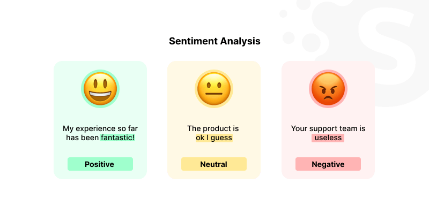Click the text My experience so far
This screenshot has width=429, height=214.
click(x=100, y=128)
